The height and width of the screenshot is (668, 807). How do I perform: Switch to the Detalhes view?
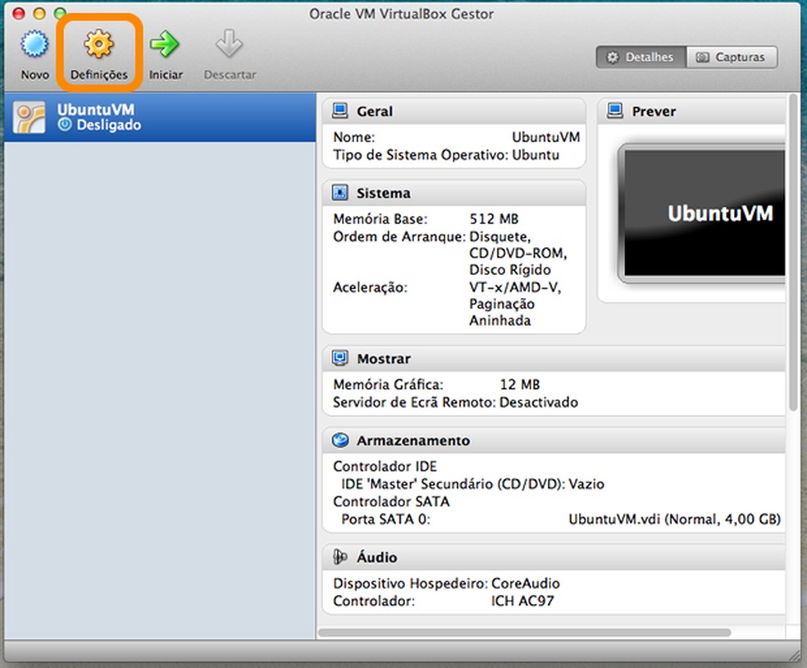640,57
